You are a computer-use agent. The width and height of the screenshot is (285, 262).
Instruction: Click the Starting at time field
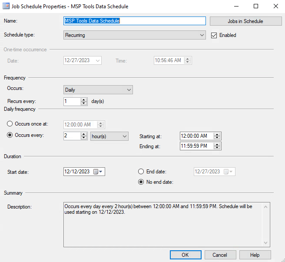coord(197,136)
